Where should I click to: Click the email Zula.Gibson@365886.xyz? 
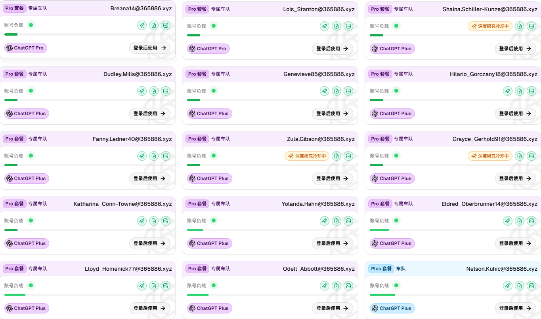321,139
